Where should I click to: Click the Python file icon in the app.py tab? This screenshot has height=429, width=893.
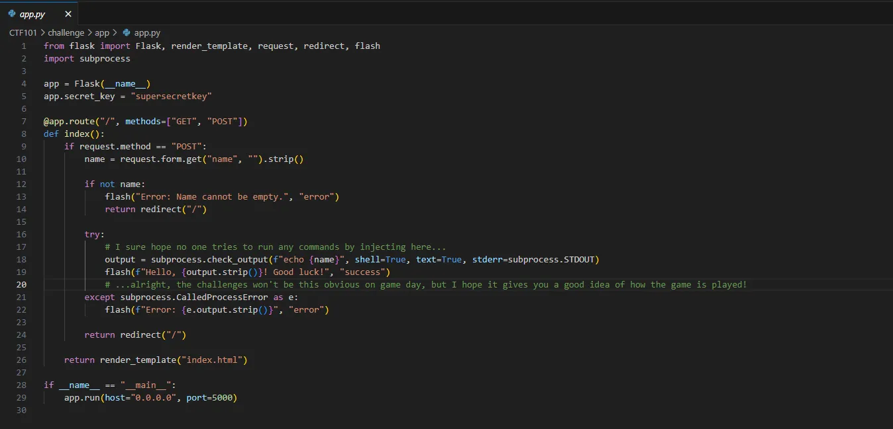click(12, 14)
